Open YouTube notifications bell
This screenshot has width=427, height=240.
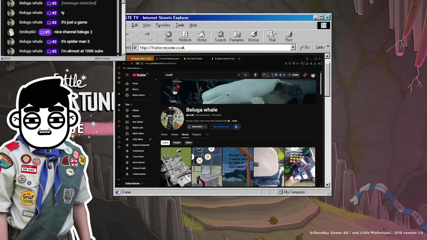[305, 75]
